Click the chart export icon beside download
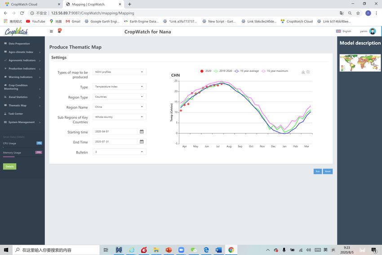 click(x=308, y=72)
